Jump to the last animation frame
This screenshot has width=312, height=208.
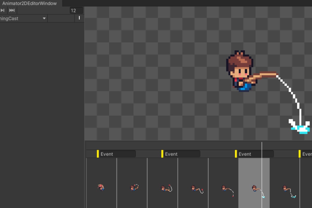pos(12,10)
